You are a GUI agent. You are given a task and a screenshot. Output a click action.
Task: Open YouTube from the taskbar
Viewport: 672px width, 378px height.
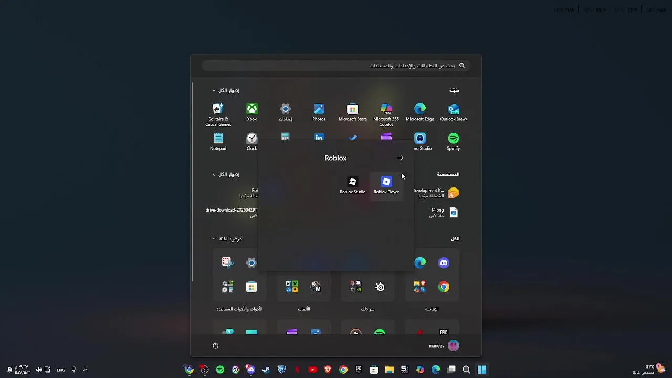tap(313, 370)
